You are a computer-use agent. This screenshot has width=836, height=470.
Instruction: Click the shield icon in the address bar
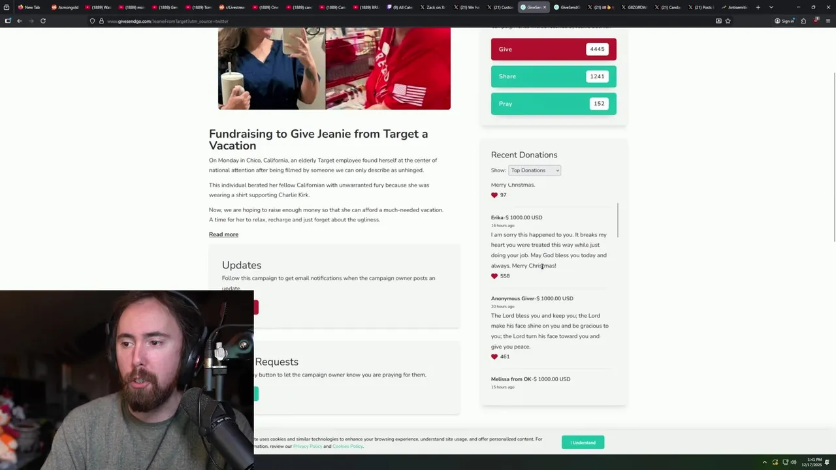click(x=92, y=21)
